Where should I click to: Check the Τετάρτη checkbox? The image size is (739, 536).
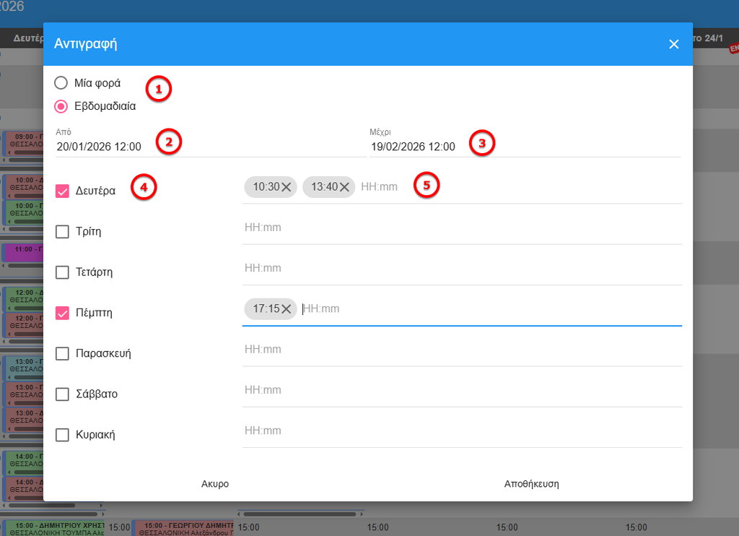(x=62, y=272)
